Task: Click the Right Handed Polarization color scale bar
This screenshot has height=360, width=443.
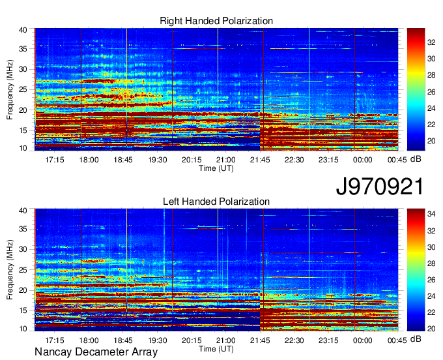Action: [x=416, y=89]
